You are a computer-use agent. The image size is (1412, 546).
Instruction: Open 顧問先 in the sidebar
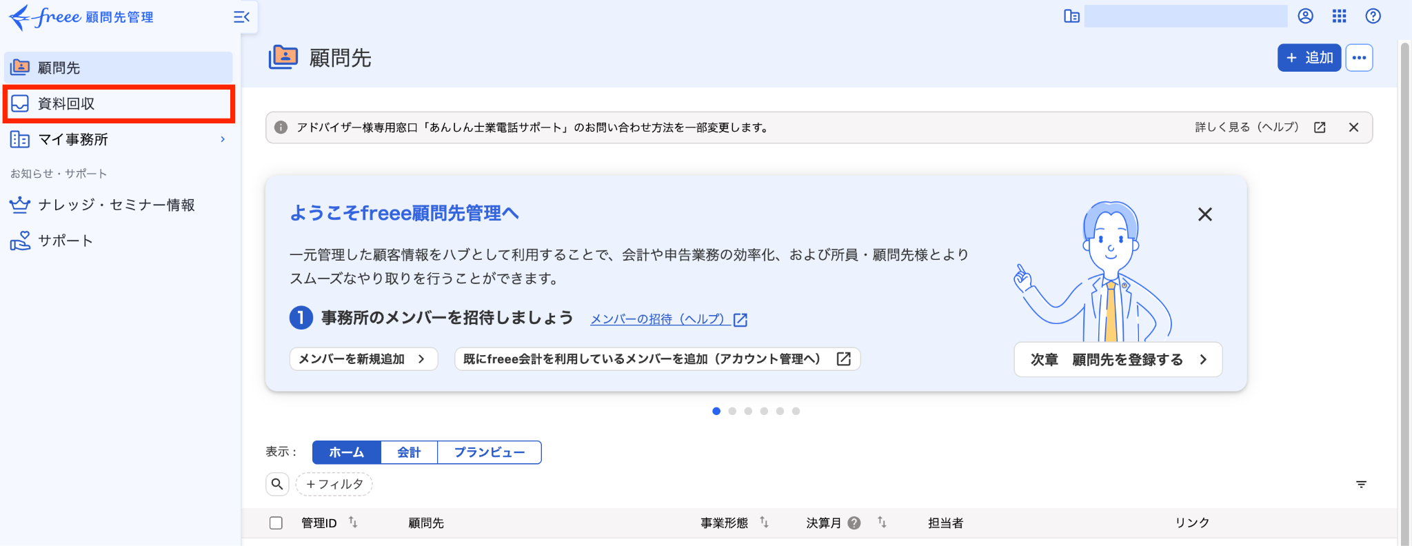click(119, 68)
